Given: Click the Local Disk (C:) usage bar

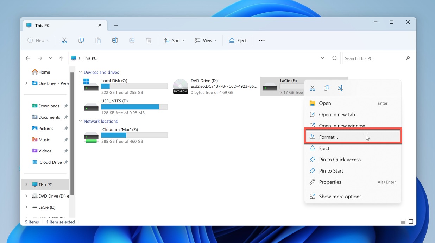Looking at the screenshot, I should pos(134,87).
